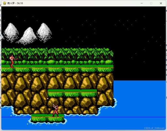Minimize the 魂斗罗 game window
167x131 pixels.
(x=142, y=3)
